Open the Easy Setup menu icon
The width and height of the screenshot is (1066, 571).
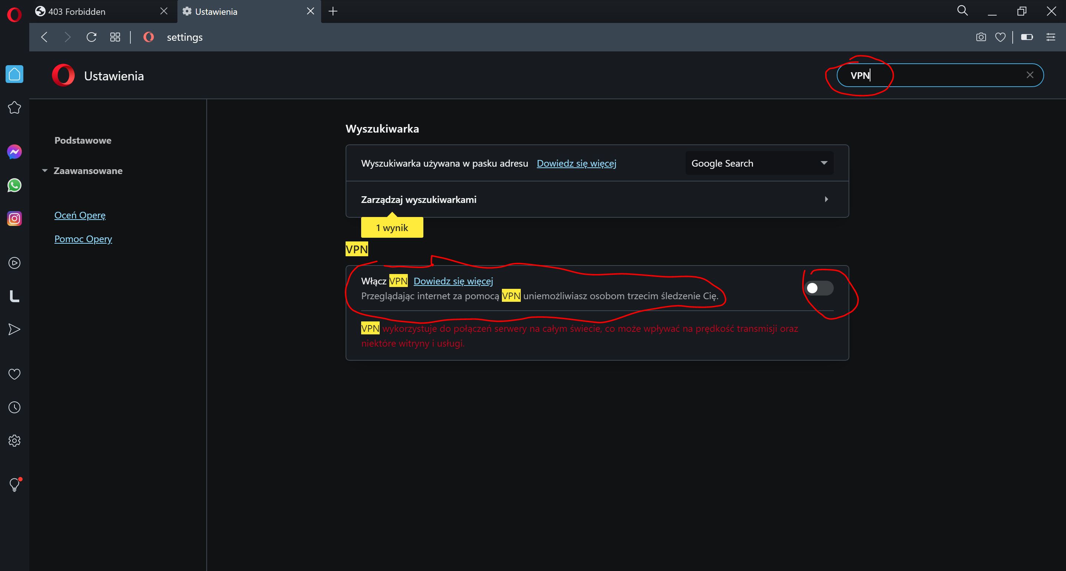[x=1050, y=37]
